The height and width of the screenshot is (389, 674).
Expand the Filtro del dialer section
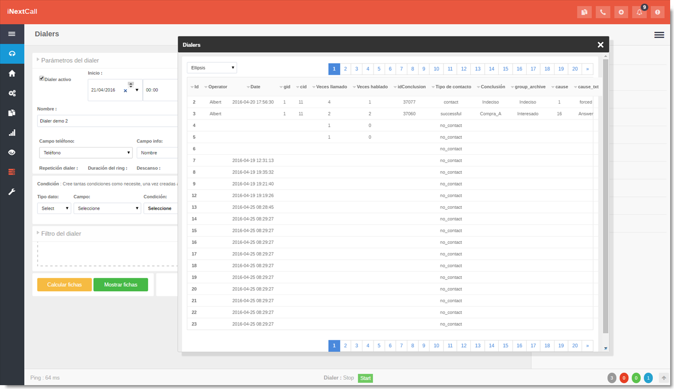(61, 233)
